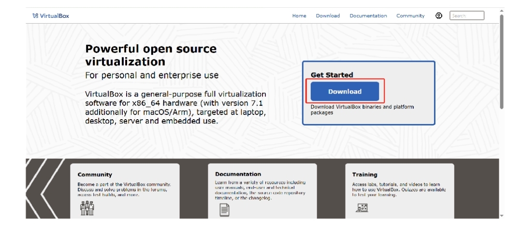Go to the Home menu item
This screenshot has height=233, width=522.
click(299, 15)
